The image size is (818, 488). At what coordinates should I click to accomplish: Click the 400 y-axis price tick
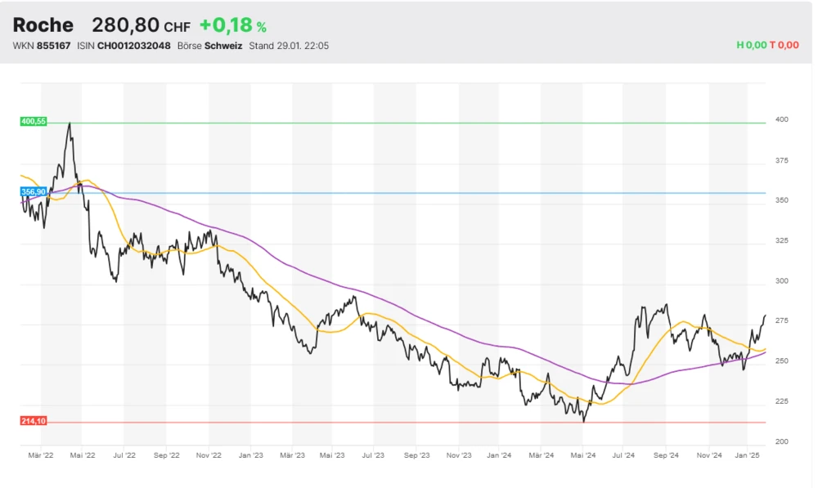tap(782, 120)
